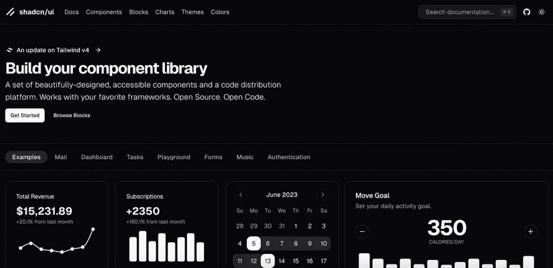Click the Move Goal title
The height and width of the screenshot is (268, 553).
point(373,196)
